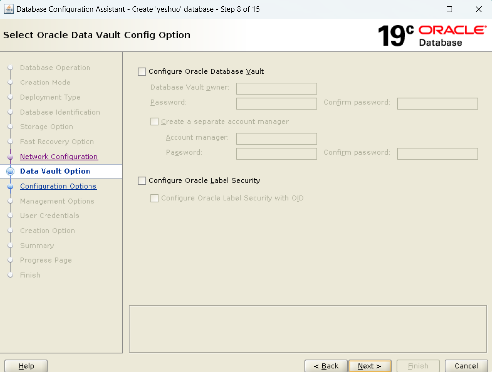Maximize the Database Configuration Assistant window
Screen dimensions: 492x372
tap(449, 9)
